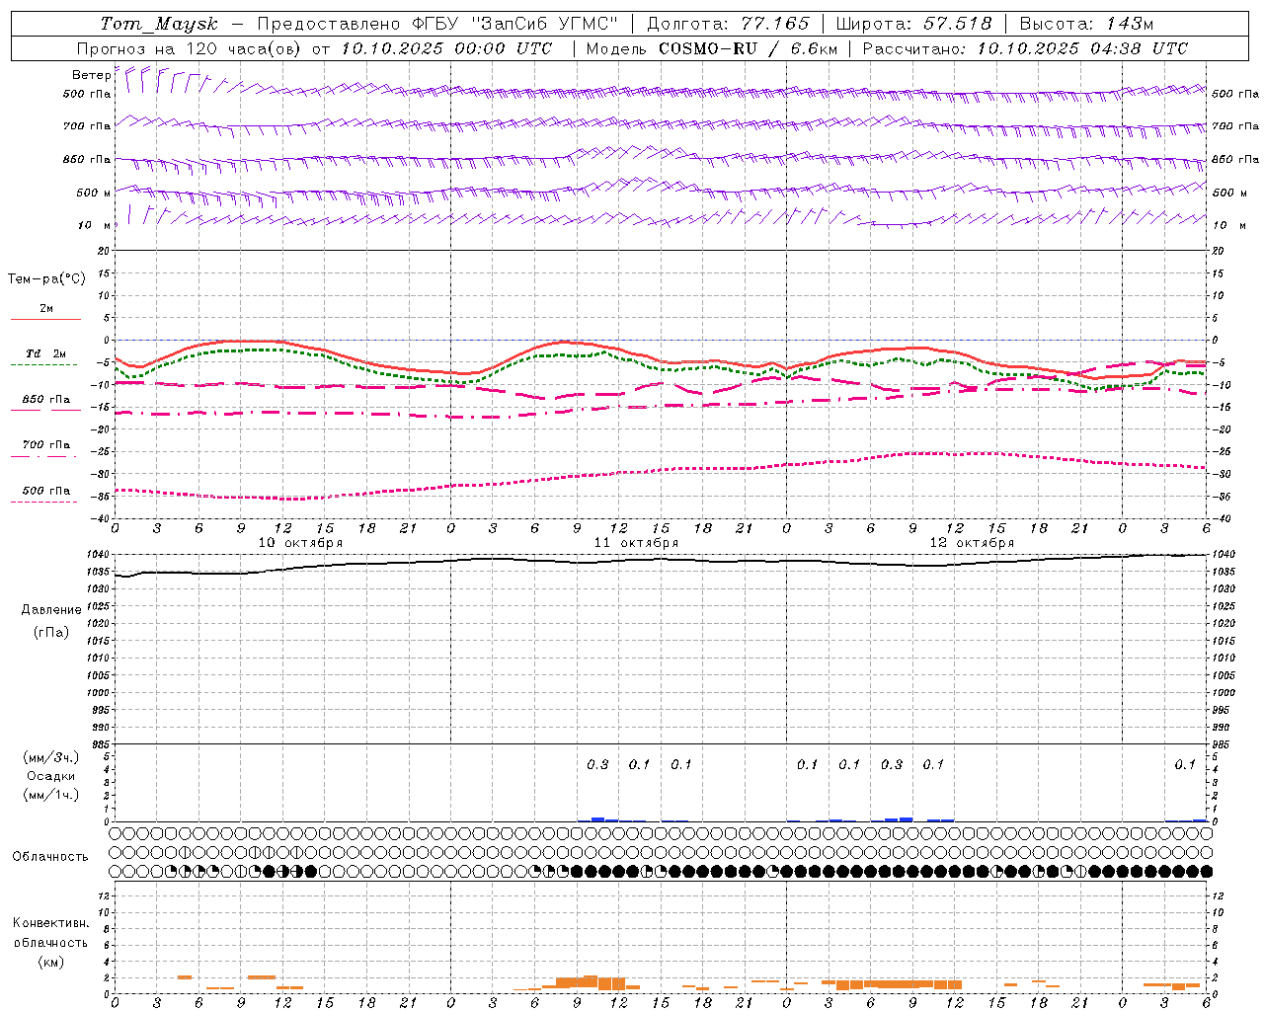Click the 'Ветер' wind panel label

click(91, 75)
